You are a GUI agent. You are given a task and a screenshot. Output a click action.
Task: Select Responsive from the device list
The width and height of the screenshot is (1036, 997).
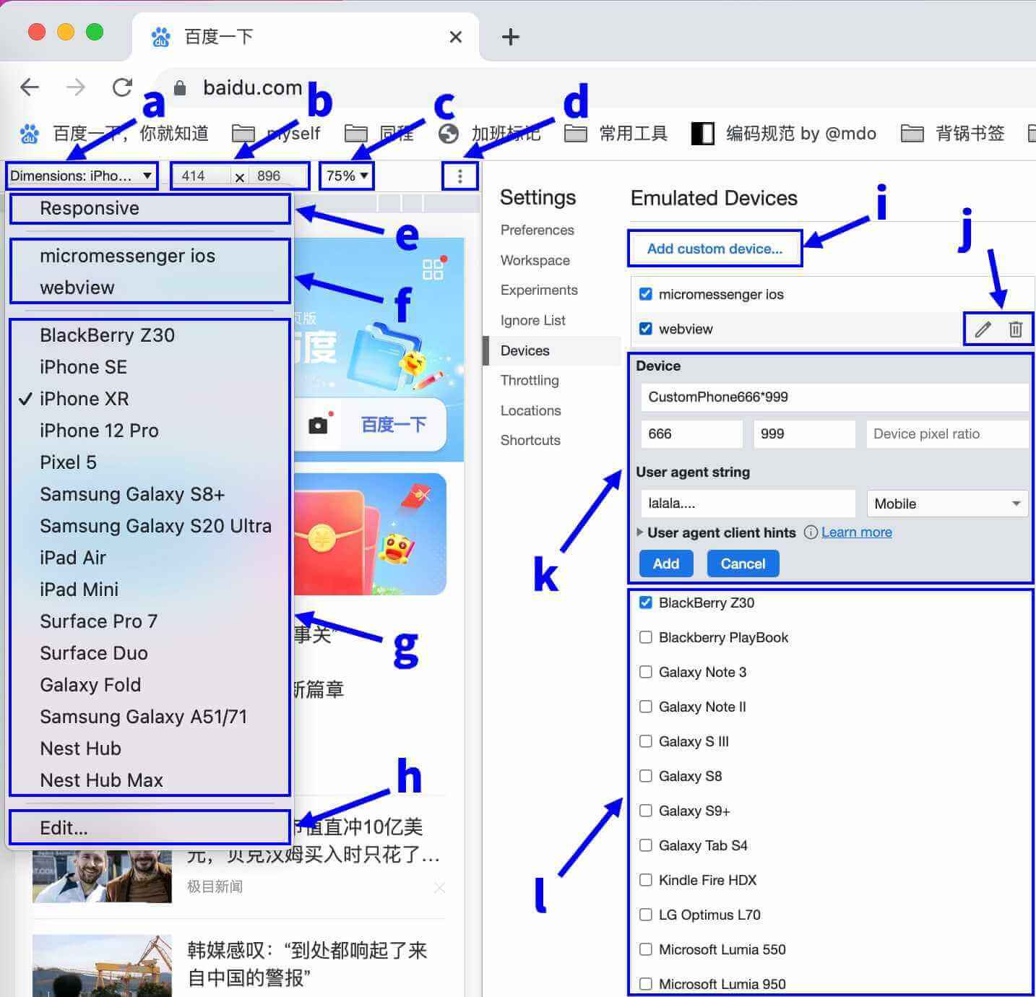(x=150, y=208)
